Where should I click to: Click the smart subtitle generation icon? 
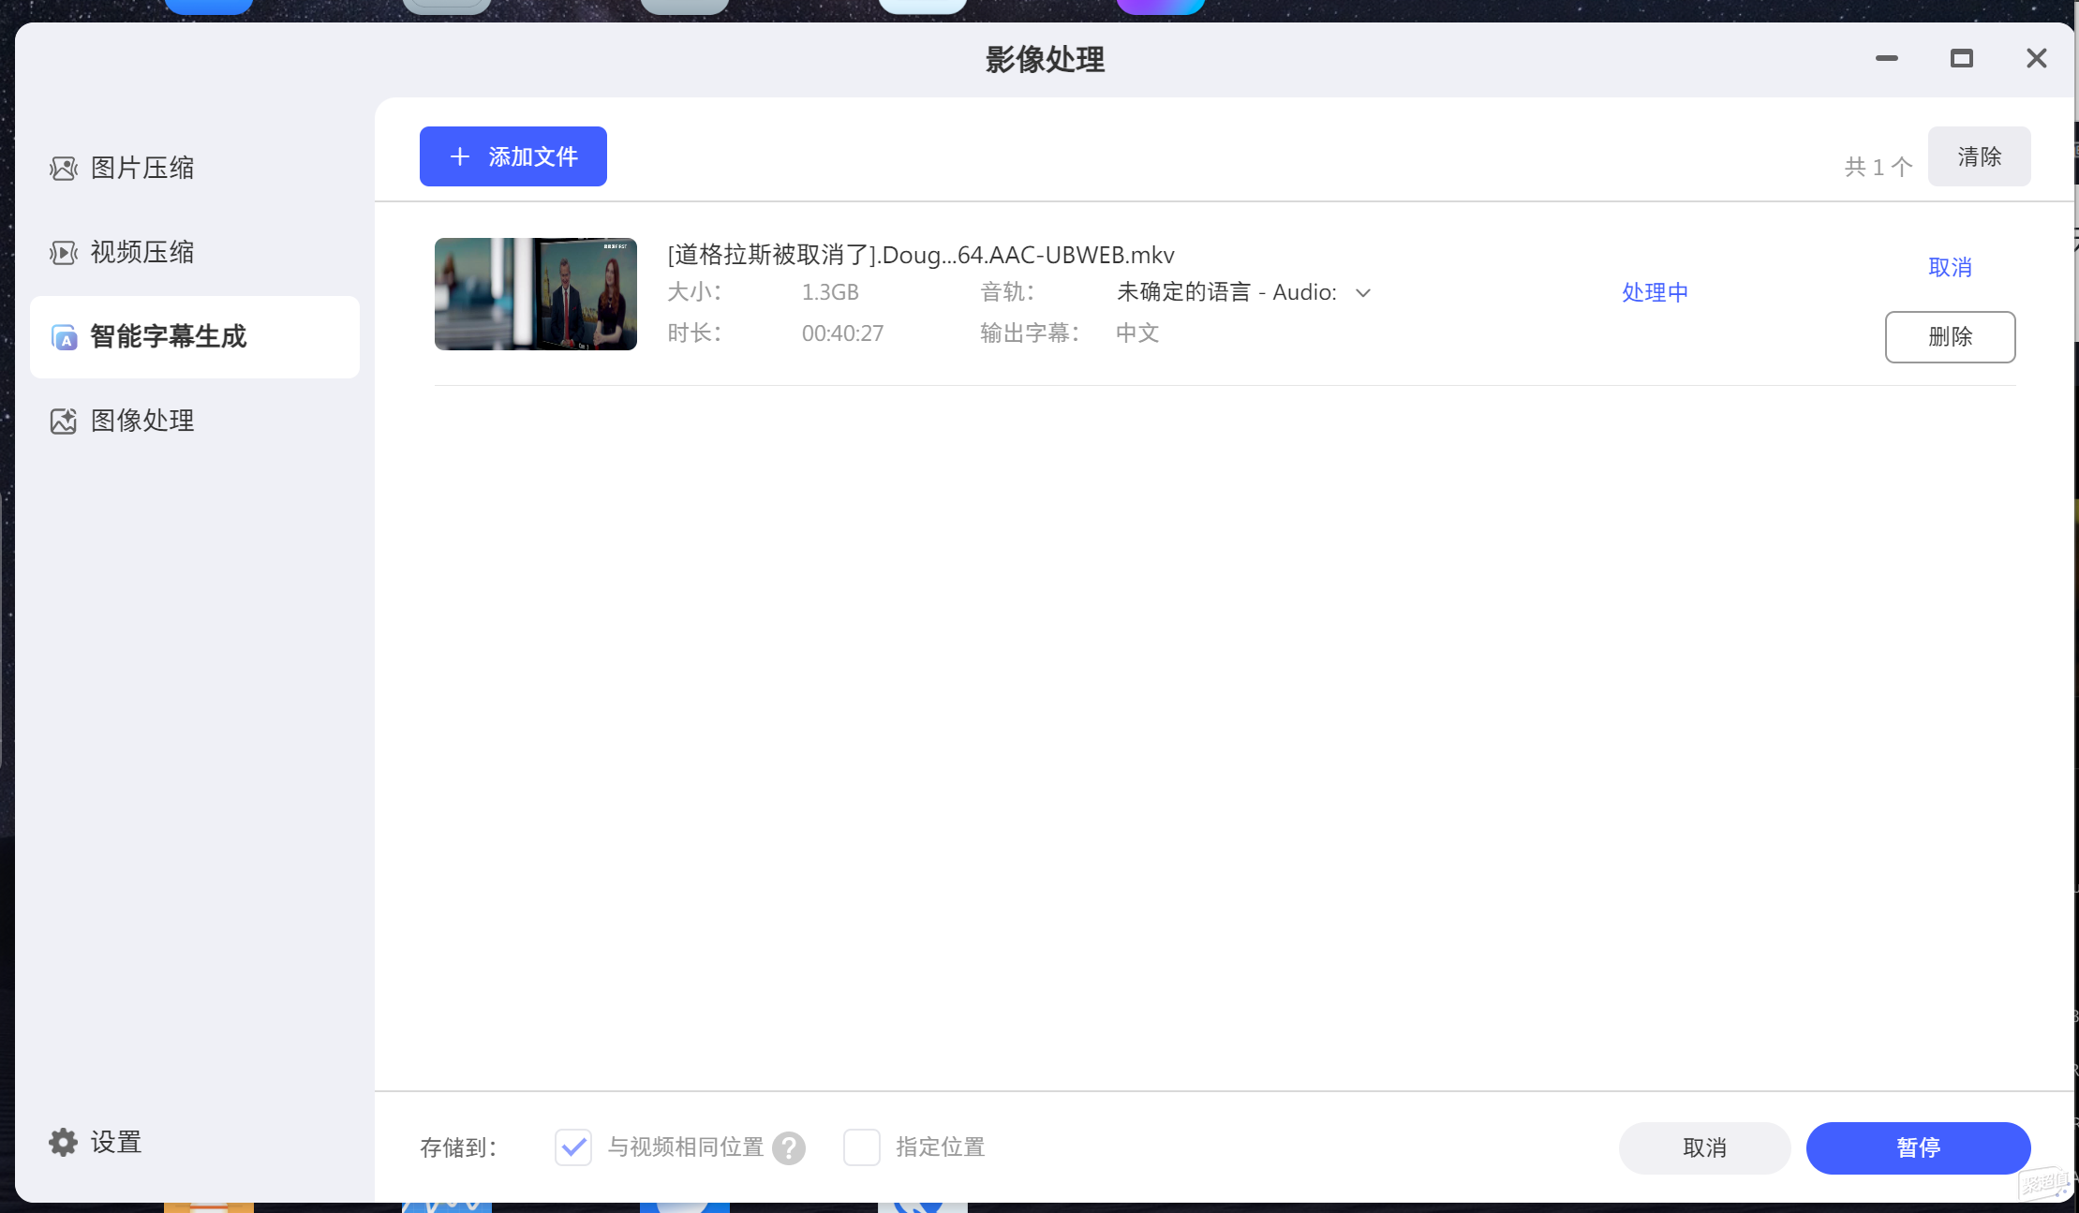64,337
